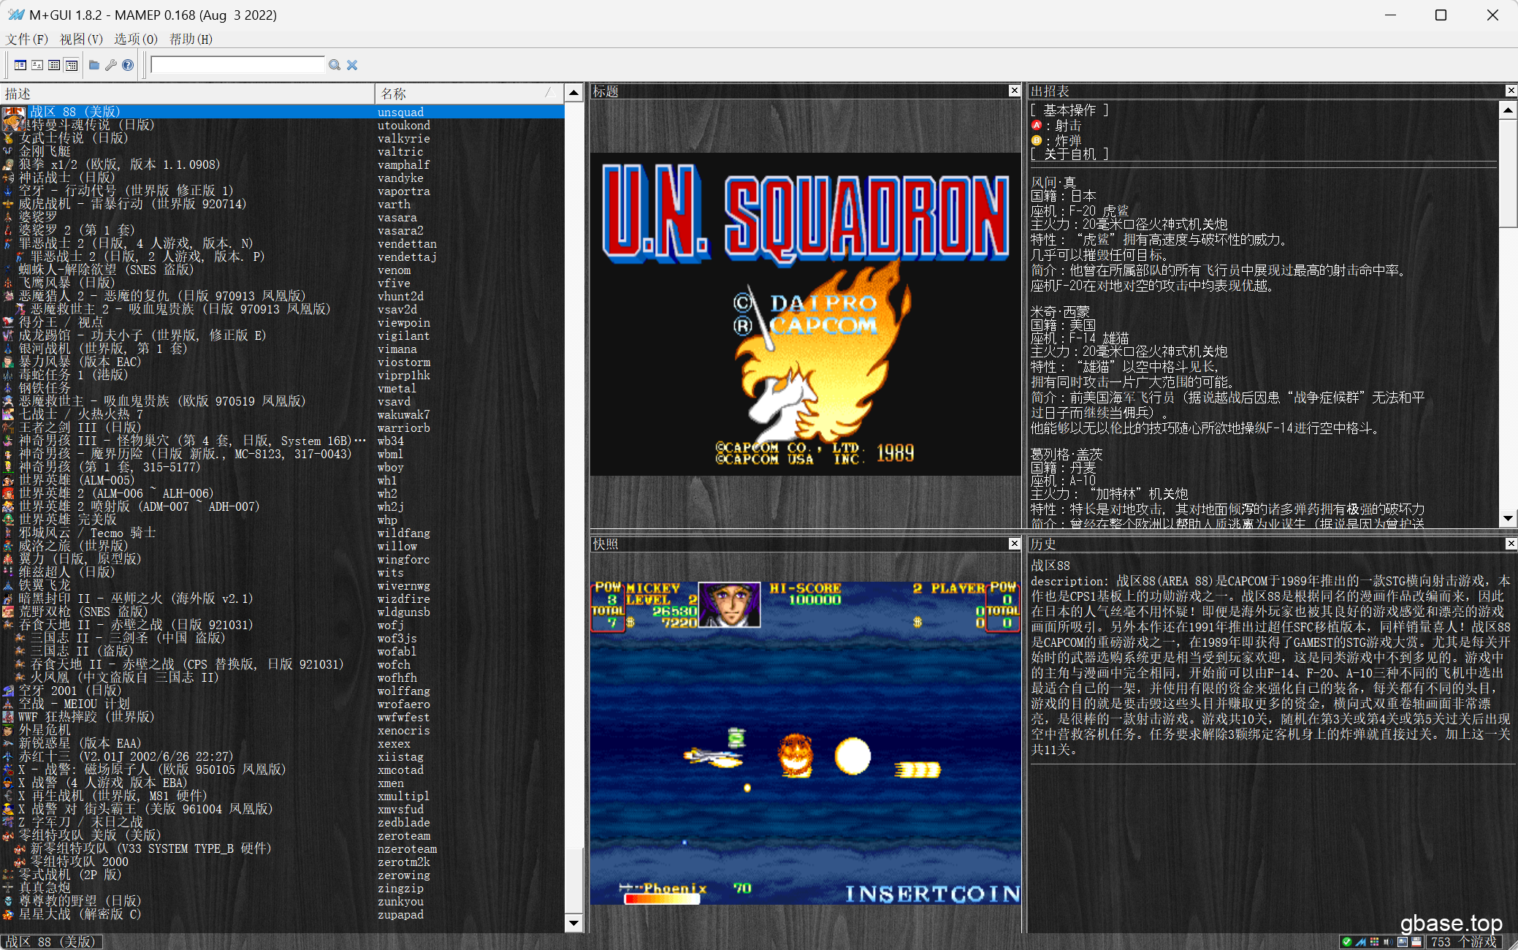Select 荒野双枪 (SNES 盗版) entry
This screenshot has height=950, width=1518.
(x=282, y=612)
